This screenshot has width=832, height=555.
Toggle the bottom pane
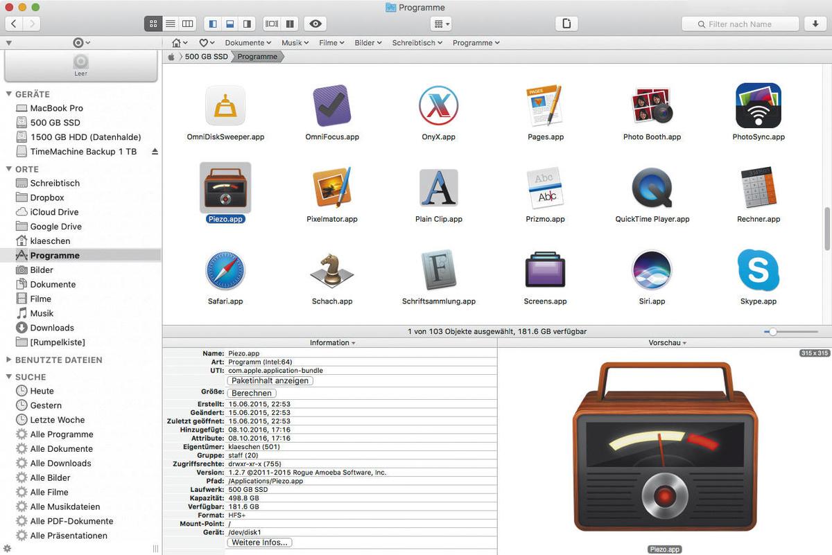[230, 24]
